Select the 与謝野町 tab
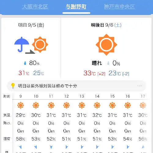The width and height of the screenshot is (153, 153). (76, 7)
